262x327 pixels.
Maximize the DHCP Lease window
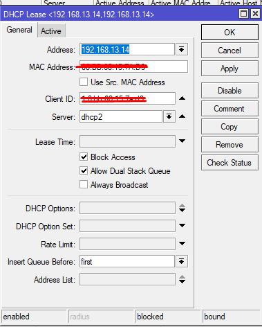point(244,14)
